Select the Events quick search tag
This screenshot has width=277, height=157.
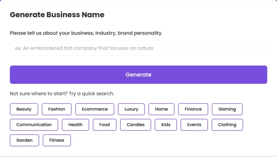(x=194, y=125)
